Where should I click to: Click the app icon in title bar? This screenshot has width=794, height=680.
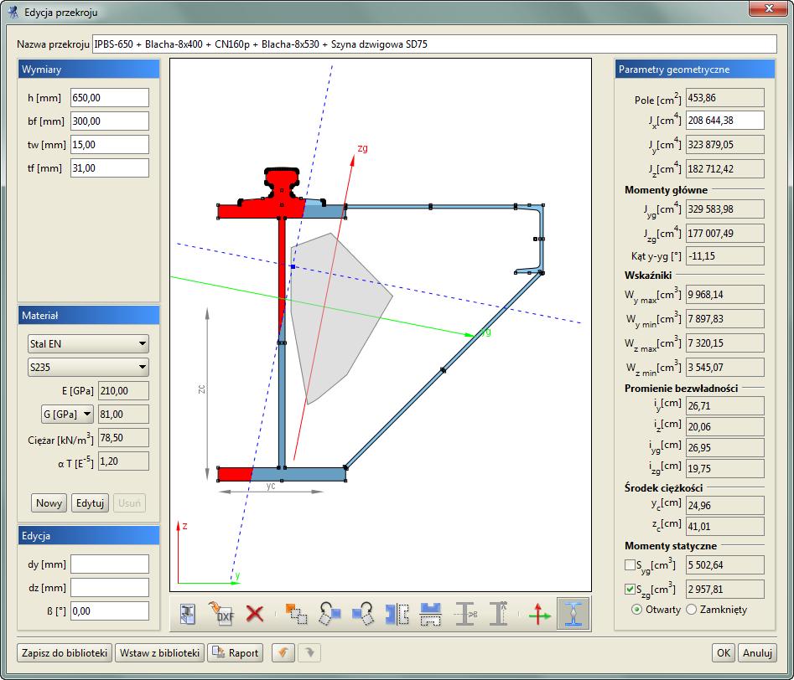pyautogui.click(x=13, y=11)
